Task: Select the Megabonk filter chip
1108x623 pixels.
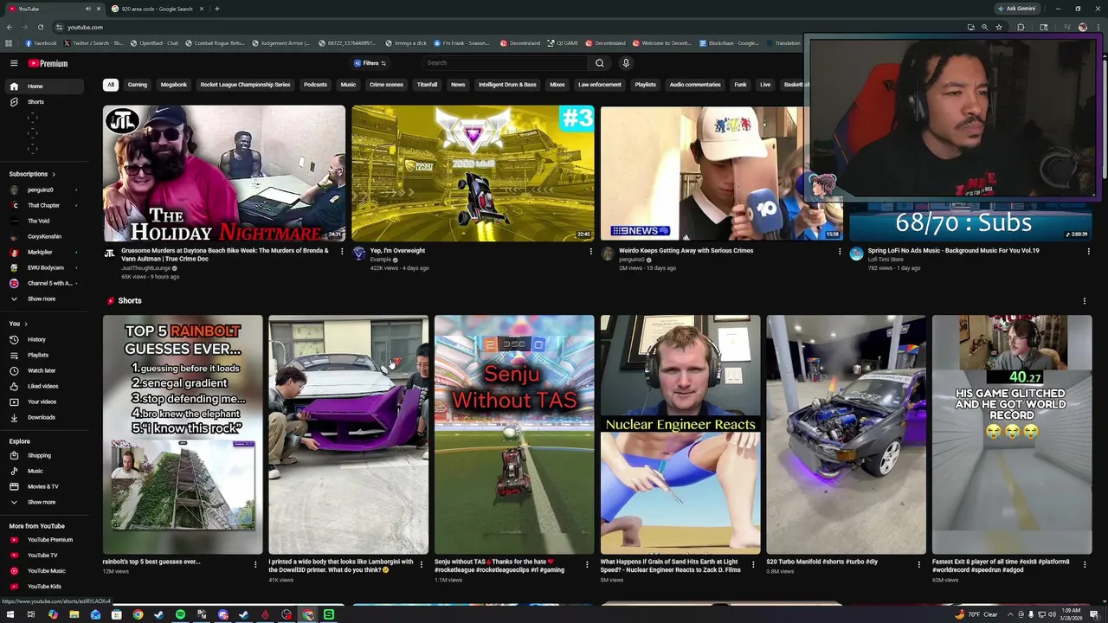Action: tap(174, 85)
